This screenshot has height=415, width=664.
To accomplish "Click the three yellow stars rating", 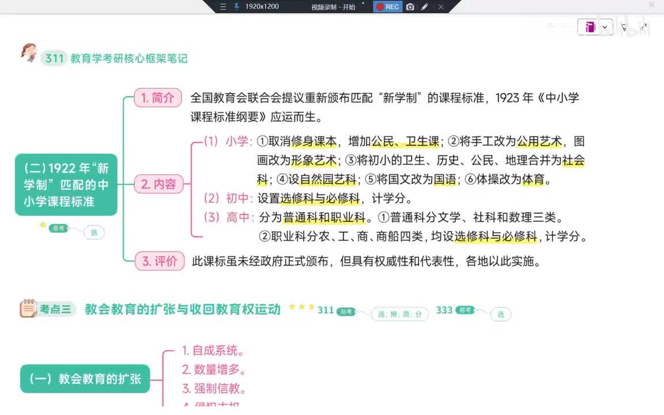I will [x=301, y=307].
